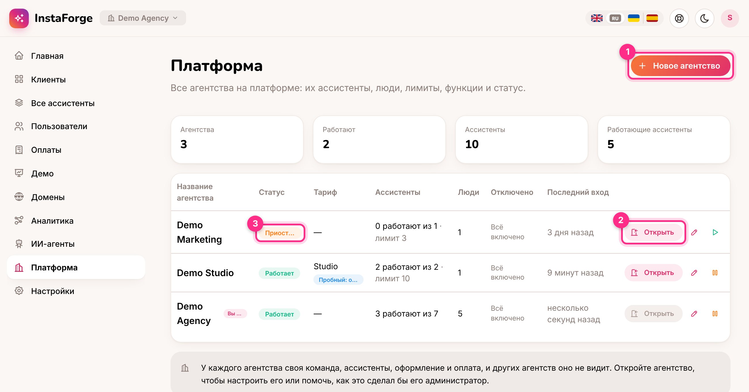Go to Главная in sidebar

pos(76,56)
